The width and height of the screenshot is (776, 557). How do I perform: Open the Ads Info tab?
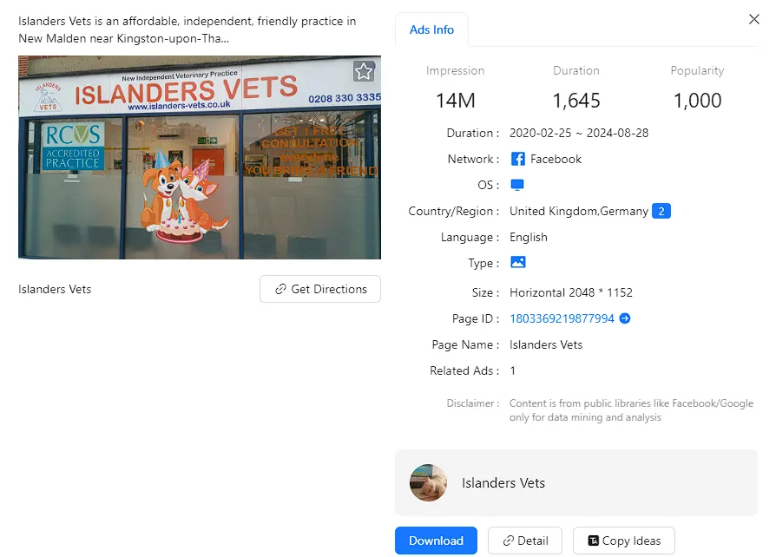coord(431,29)
